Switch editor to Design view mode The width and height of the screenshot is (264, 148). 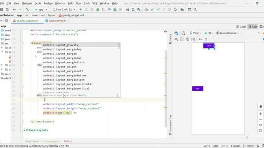coord(262,27)
